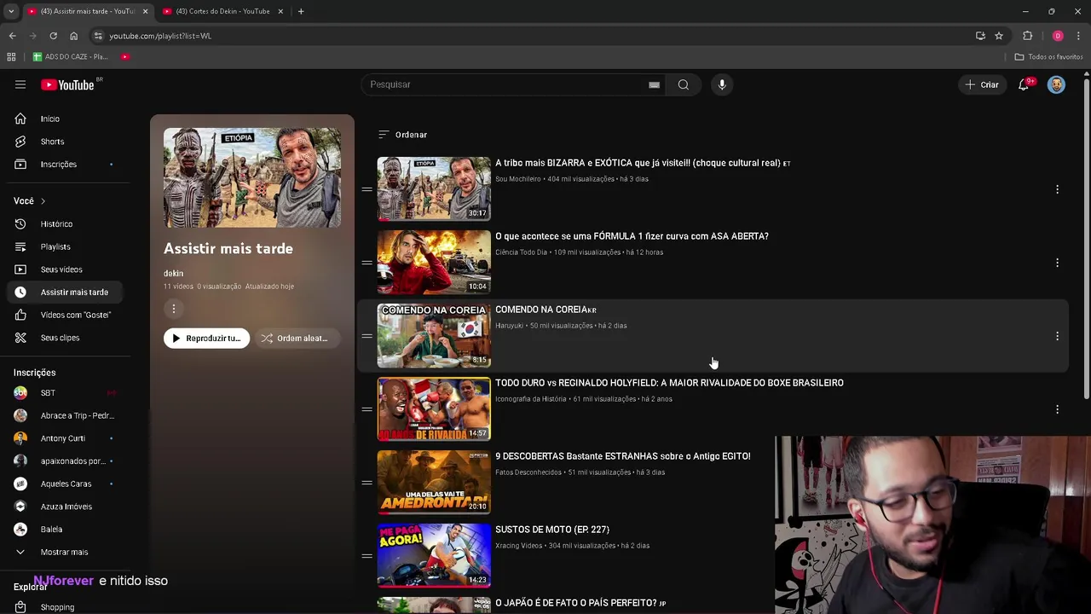1091x614 pixels.
Task: Go back with browser back arrow
Action: pyautogui.click(x=12, y=36)
